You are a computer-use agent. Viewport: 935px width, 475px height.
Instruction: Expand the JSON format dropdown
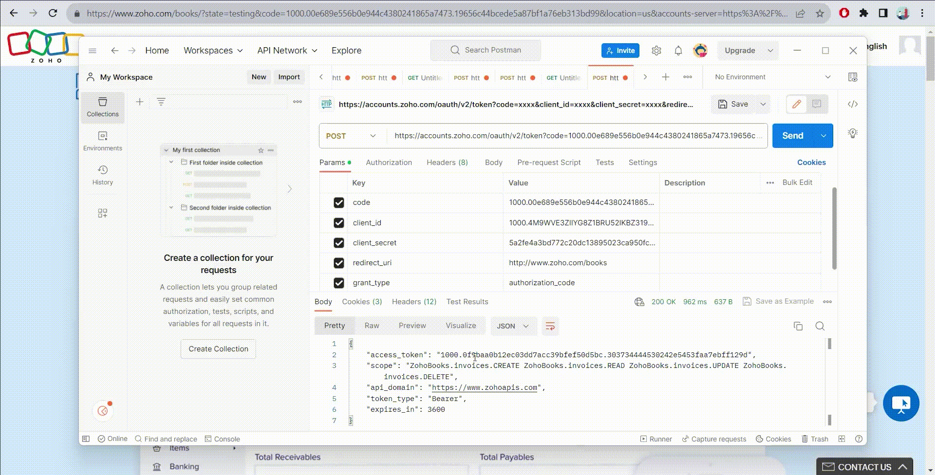513,326
